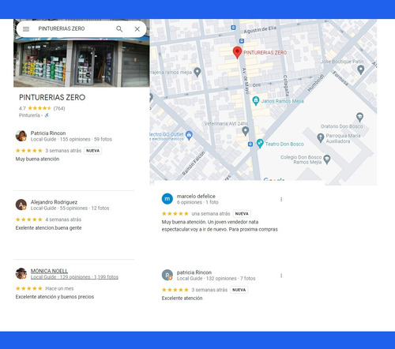Click the Av. de Mayo street label
The image size is (395, 349).
[246, 81]
